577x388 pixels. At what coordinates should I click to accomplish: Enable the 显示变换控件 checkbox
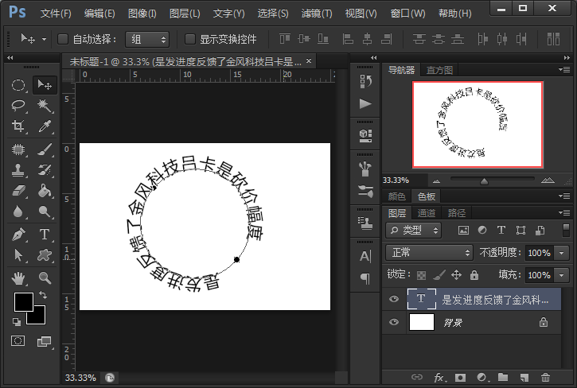click(x=190, y=39)
